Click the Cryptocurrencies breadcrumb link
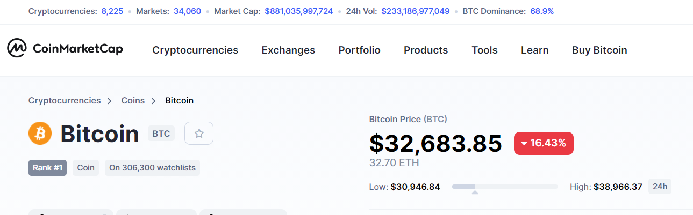 (65, 100)
